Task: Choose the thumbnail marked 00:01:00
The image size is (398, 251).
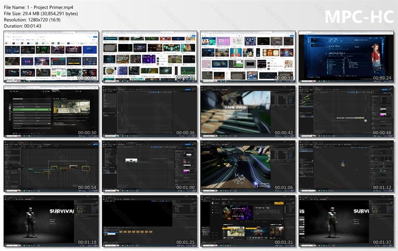Action: [149, 166]
